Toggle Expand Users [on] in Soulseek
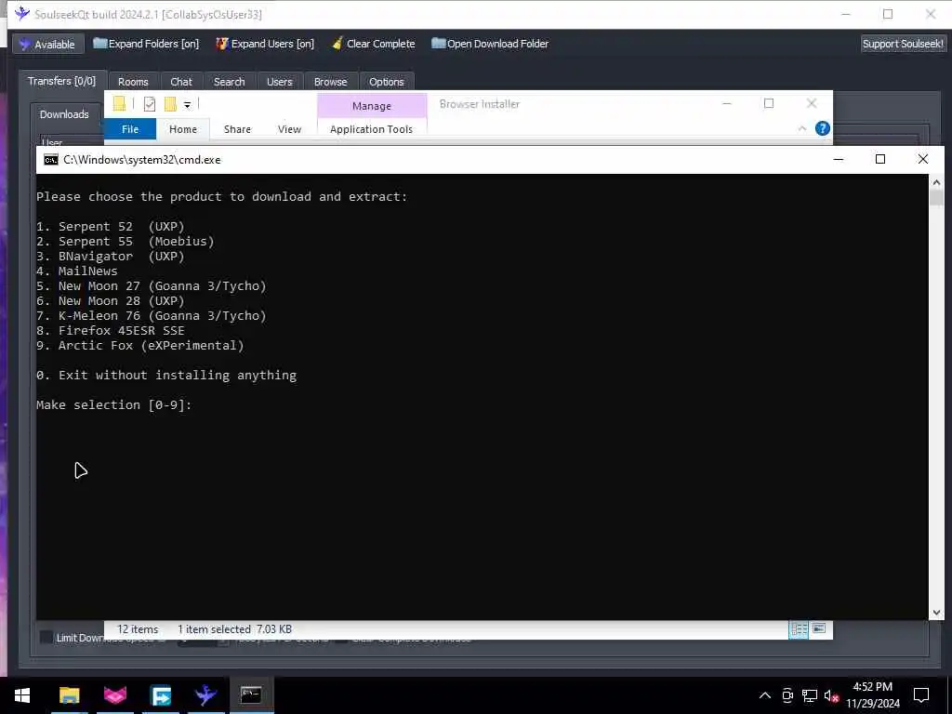Screen dimensions: 952x714 tap(265, 44)
